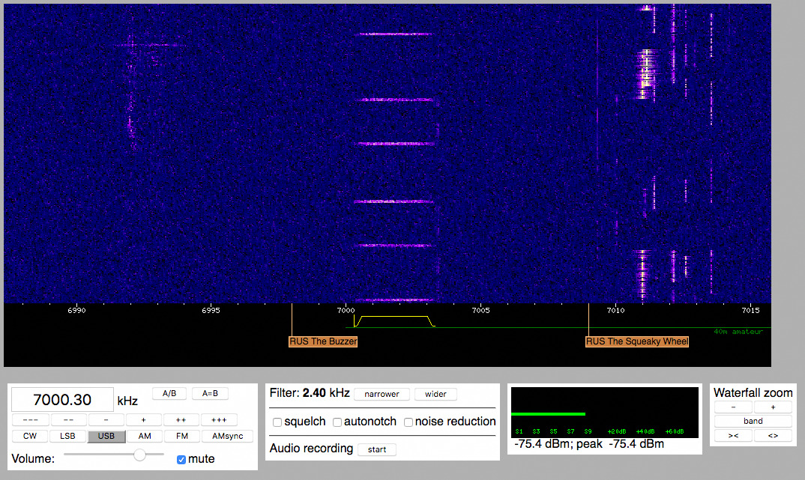This screenshot has width=805, height=480.
Task: Click the RUS The Buzzer station label
Action: [x=323, y=341]
